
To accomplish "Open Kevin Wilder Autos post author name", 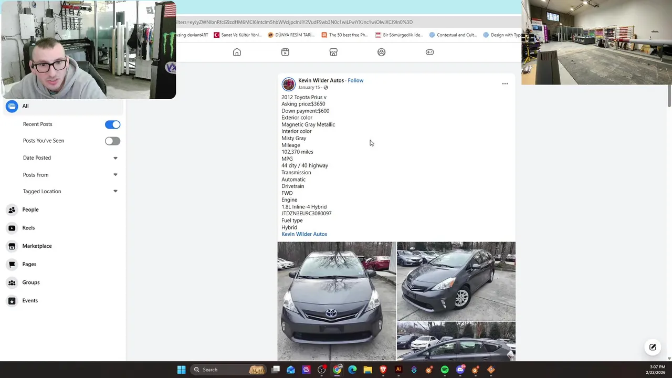I will coord(321,80).
